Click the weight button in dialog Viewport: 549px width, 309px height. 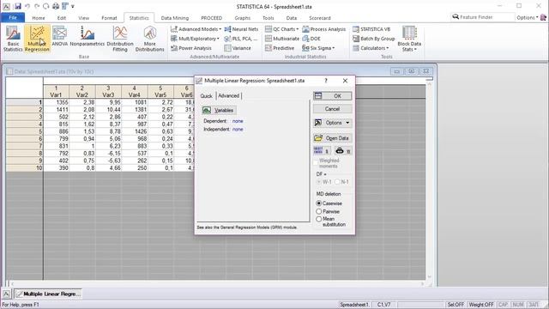click(x=343, y=151)
